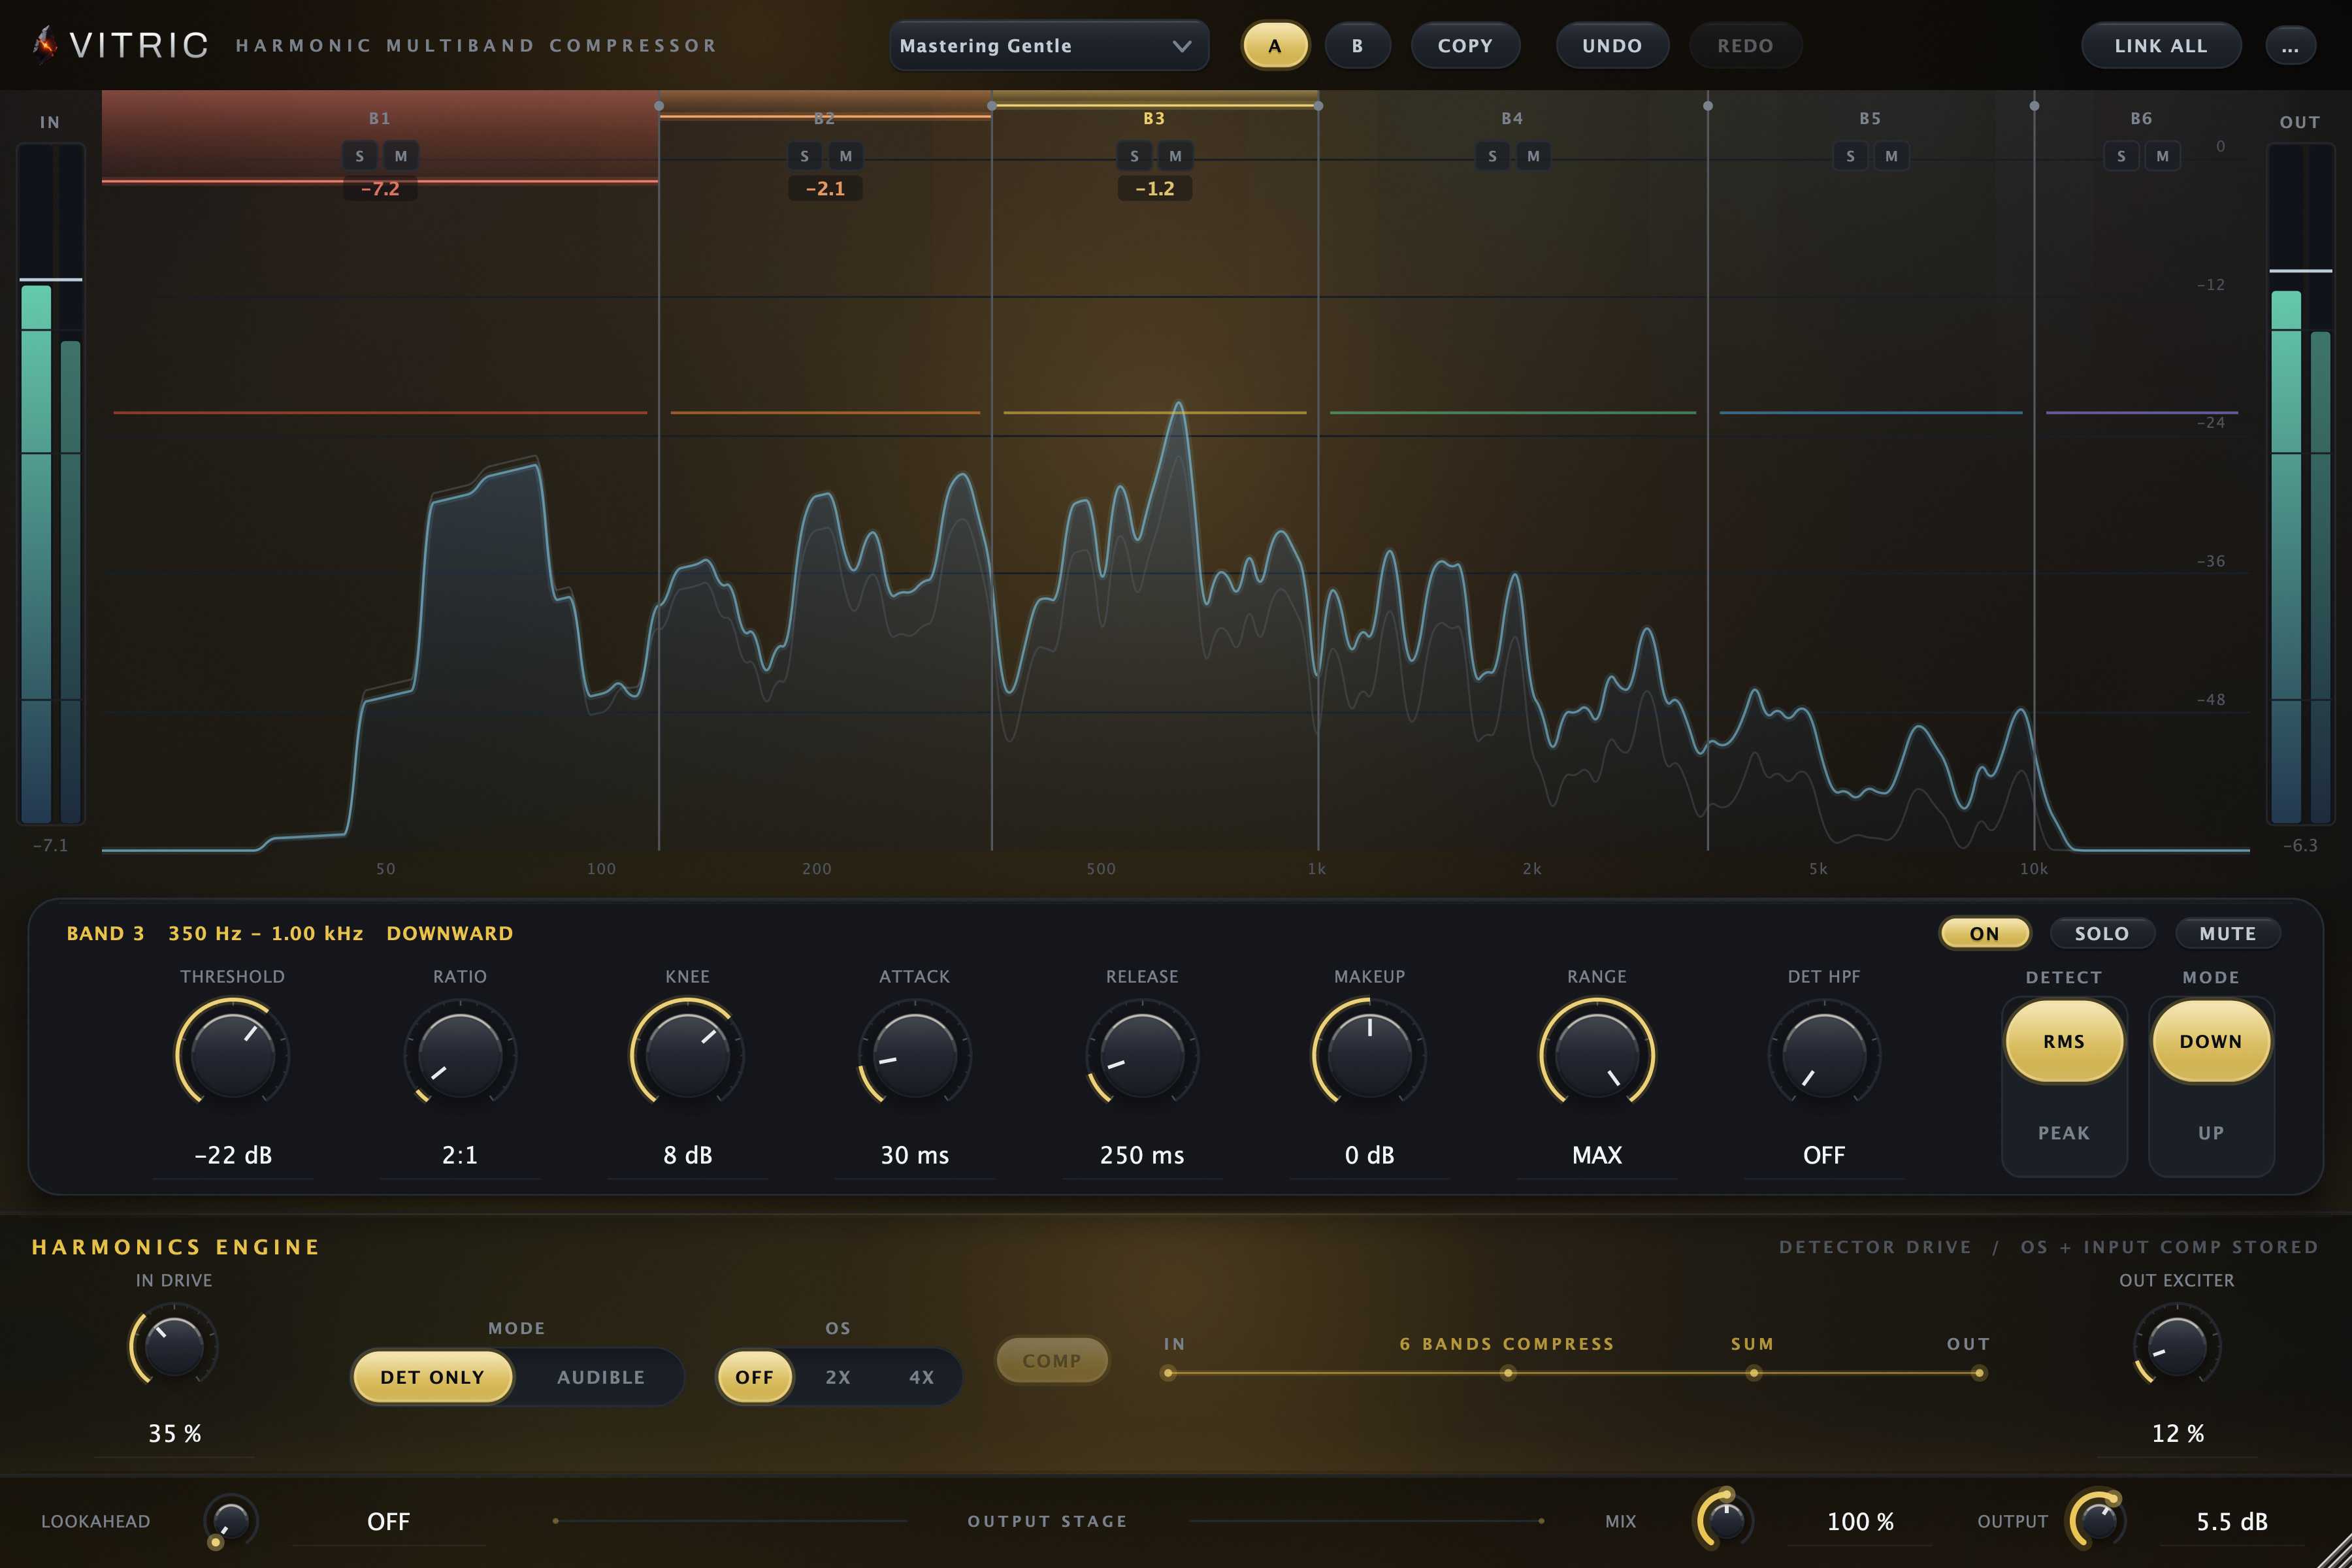Select RMS detection mode

tap(2064, 1041)
